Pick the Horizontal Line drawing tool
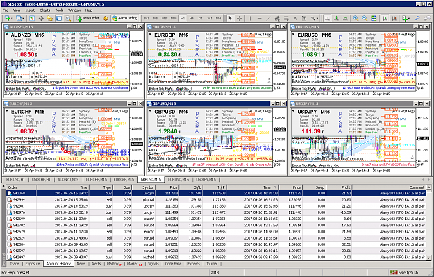This screenshot has width=434, height=277. pyautogui.click(x=259, y=18)
